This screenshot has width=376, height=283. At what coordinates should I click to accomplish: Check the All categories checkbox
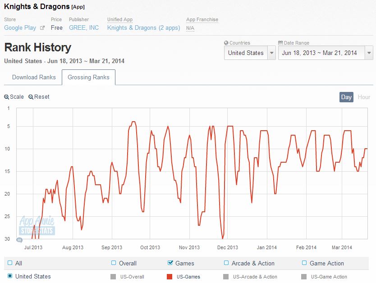(10, 263)
